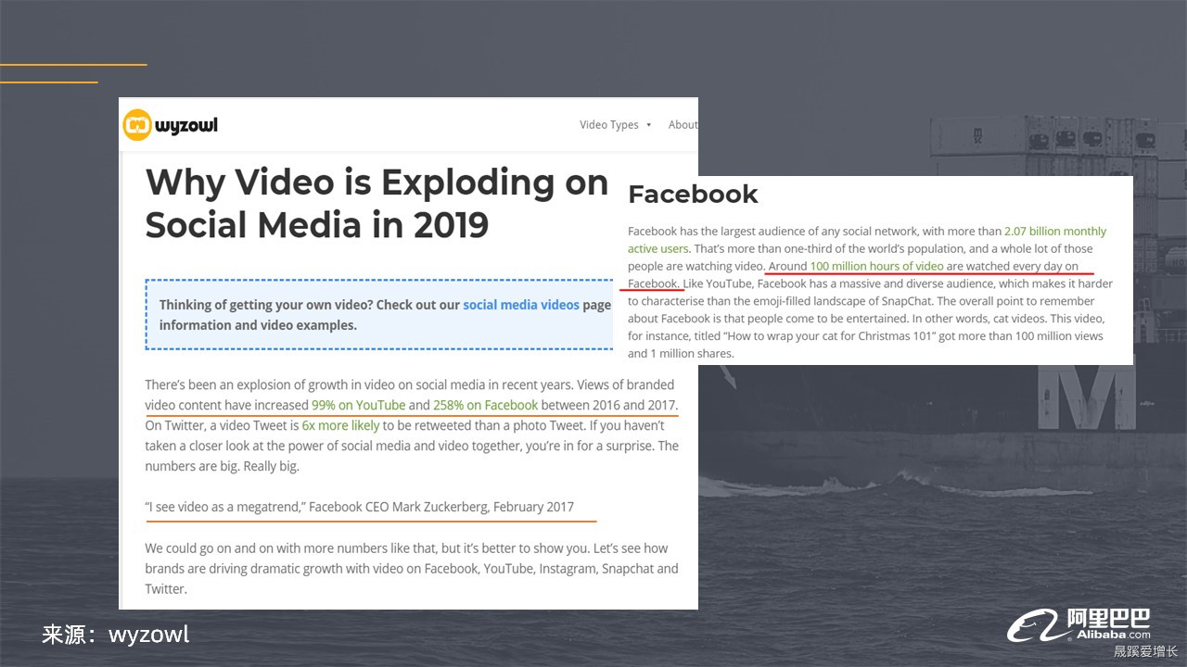Click the wyzowl brand name text

(x=186, y=125)
